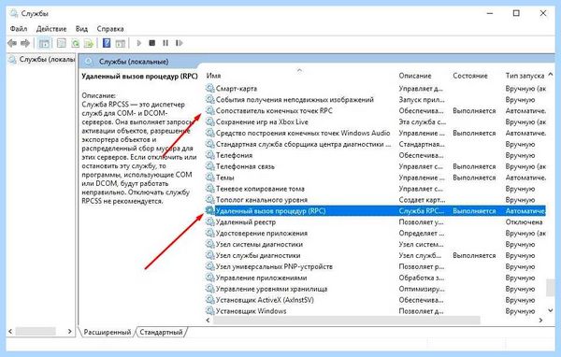Click gear icon of Тополог канального уровня
Viewport: 561px width, 357px height.
coord(210,199)
